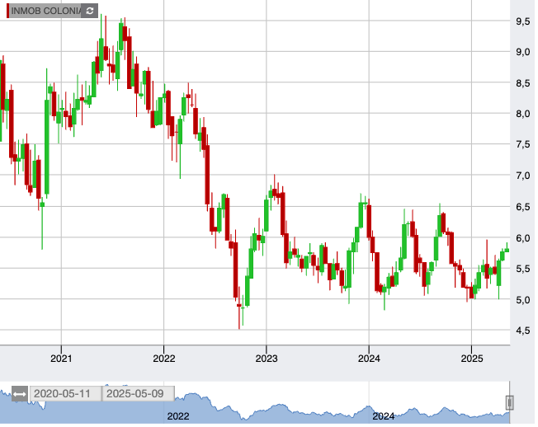
Task: Click the 8,0 price axis label
Action: [523, 114]
